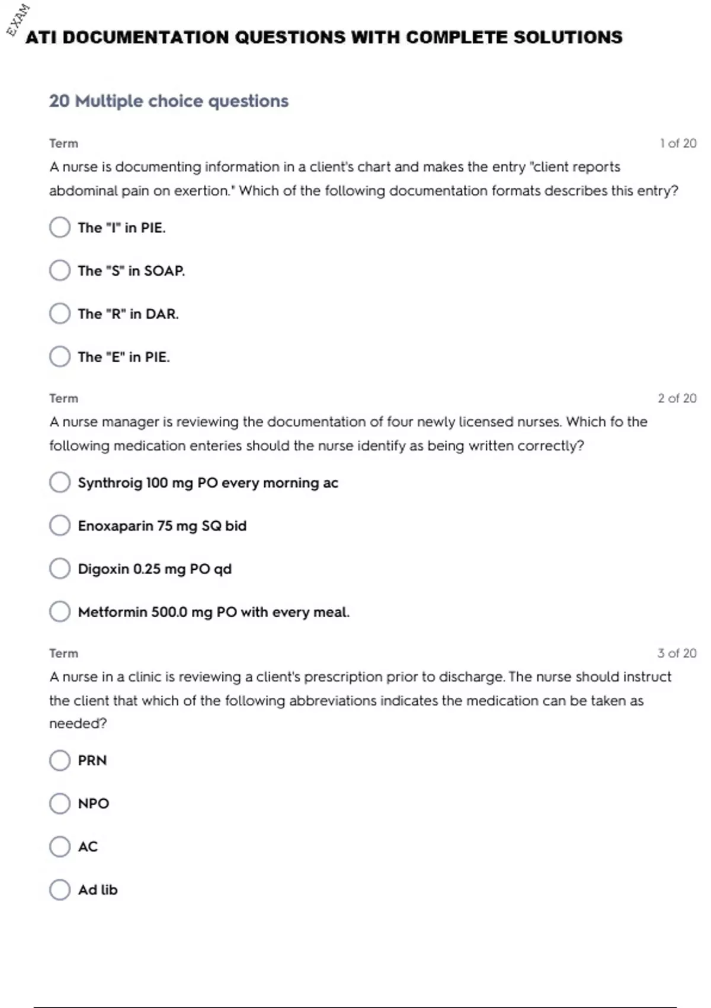711x1008 pixels.
Task: Select 'The "E" in PIE.' option
Action: point(60,357)
